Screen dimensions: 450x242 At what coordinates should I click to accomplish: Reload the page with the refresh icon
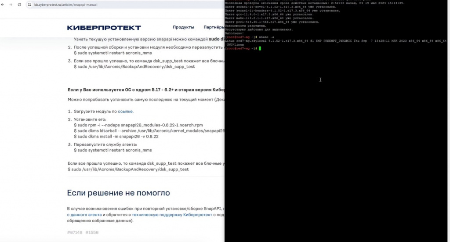19,4
